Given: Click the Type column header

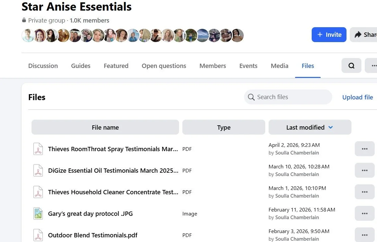Looking at the screenshot, I should click(x=224, y=127).
